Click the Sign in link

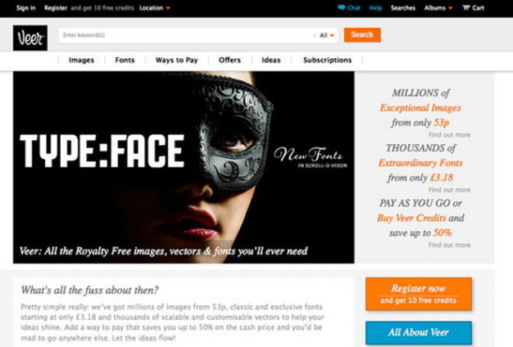click(26, 8)
